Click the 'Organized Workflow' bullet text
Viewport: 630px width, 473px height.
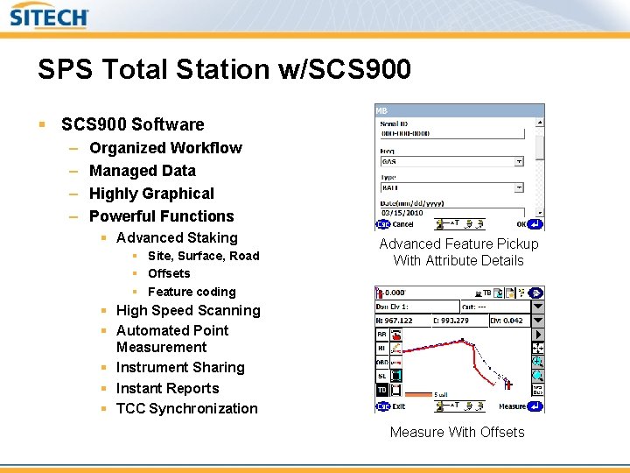tap(165, 148)
